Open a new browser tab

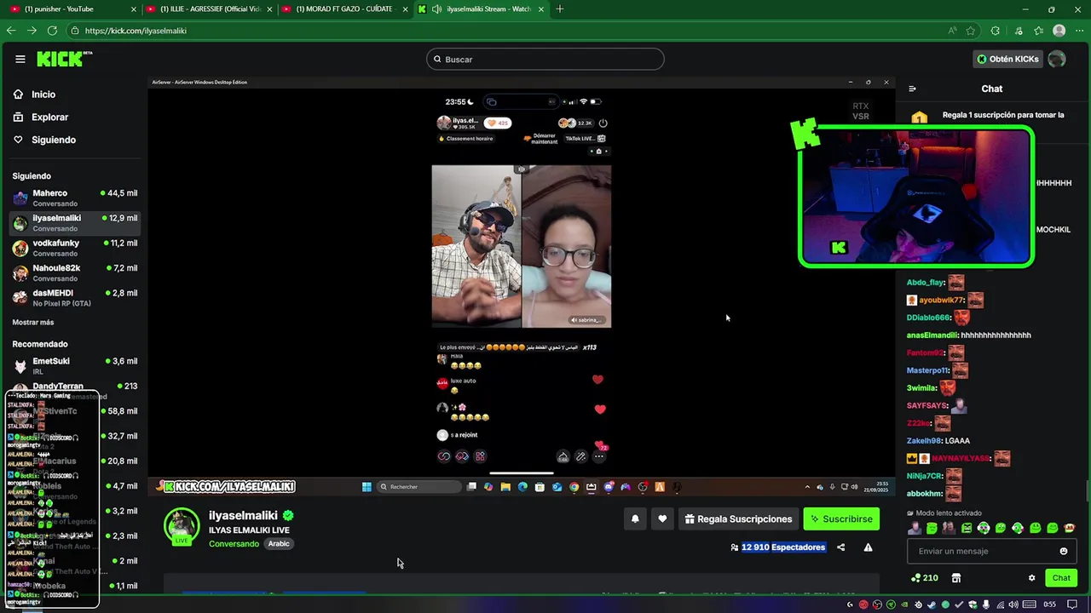click(559, 9)
